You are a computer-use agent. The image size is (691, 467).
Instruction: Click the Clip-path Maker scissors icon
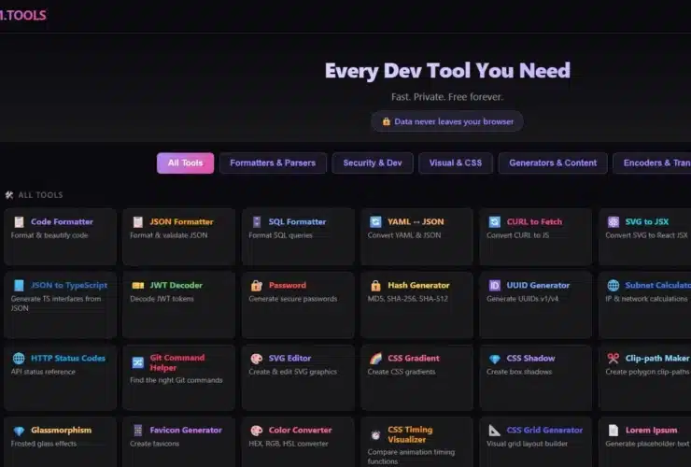(x=613, y=358)
